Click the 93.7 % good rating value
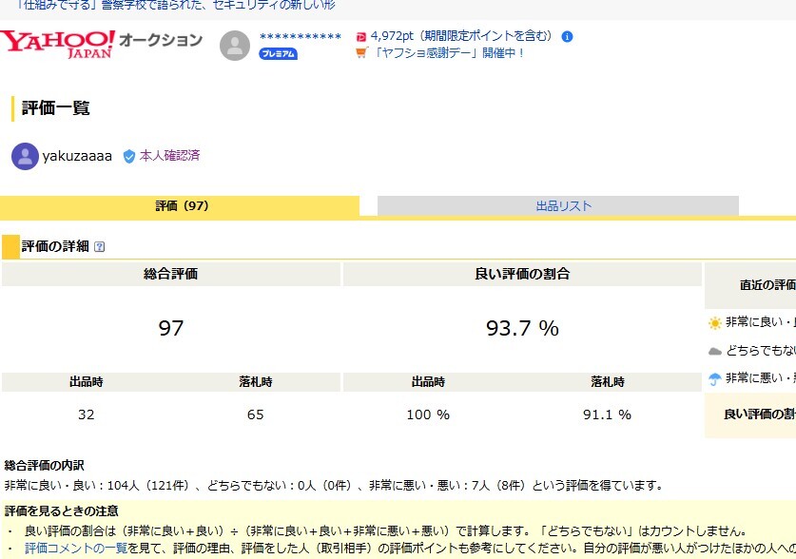 (522, 328)
